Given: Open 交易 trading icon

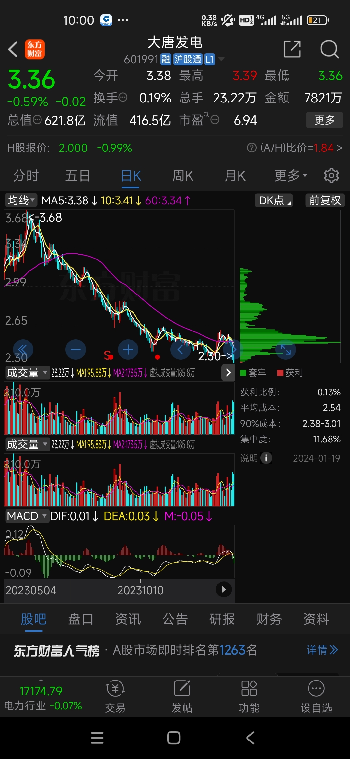Looking at the screenshot, I should click(x=115, y=697).
